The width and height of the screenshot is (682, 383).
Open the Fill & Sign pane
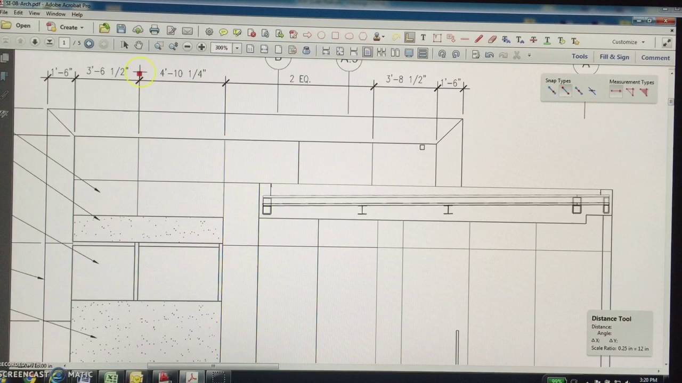click(614, 57)
